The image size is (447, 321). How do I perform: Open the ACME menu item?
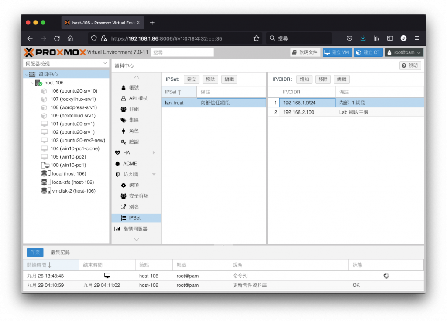tap(130, 163)
